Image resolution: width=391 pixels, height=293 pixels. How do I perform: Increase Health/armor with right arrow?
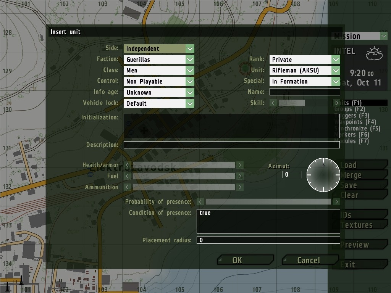240,165
